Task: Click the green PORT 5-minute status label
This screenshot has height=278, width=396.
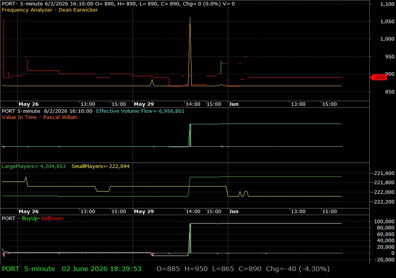Action: click(28, 269)
